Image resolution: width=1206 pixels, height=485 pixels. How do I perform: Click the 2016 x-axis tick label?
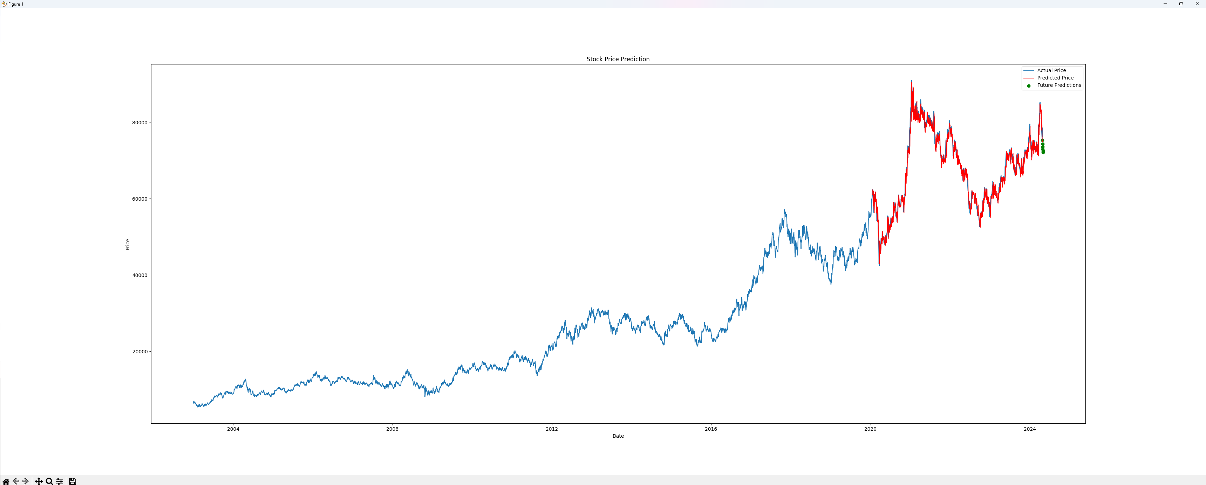711,429
